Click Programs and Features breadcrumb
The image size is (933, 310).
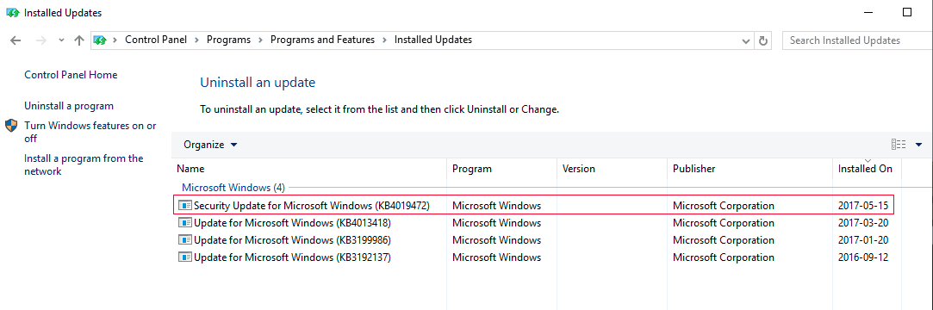click(x=322, y=40)
